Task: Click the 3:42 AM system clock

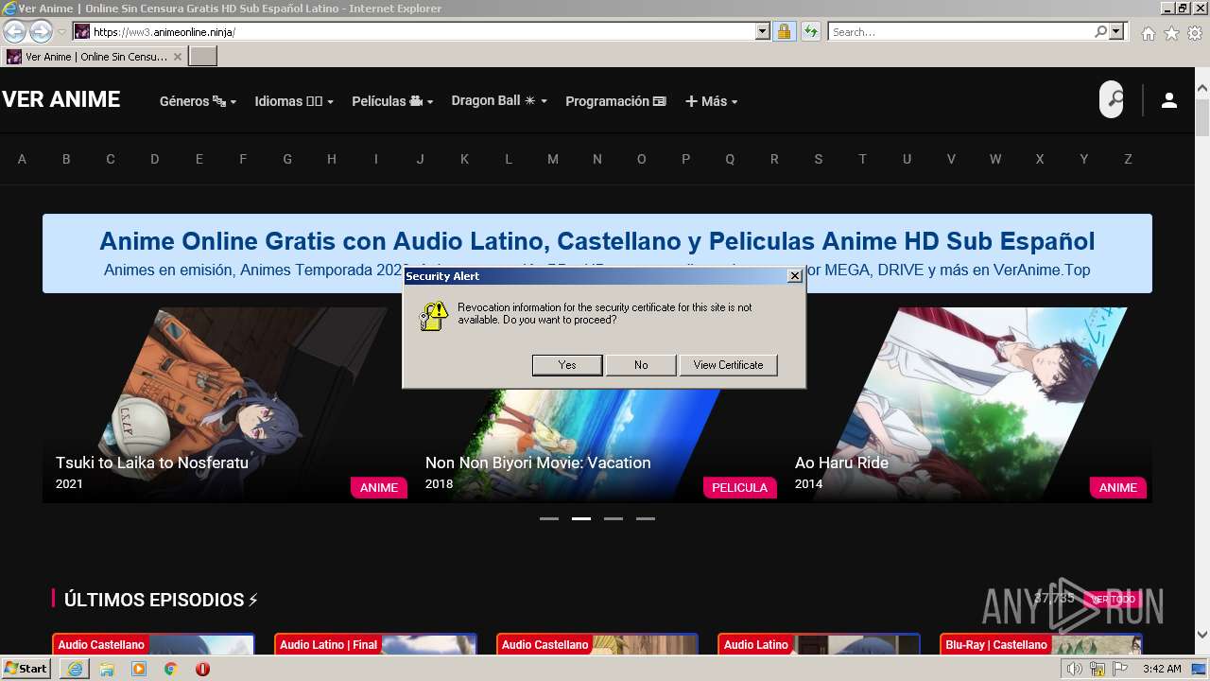Action: (x=1162, y=669)
